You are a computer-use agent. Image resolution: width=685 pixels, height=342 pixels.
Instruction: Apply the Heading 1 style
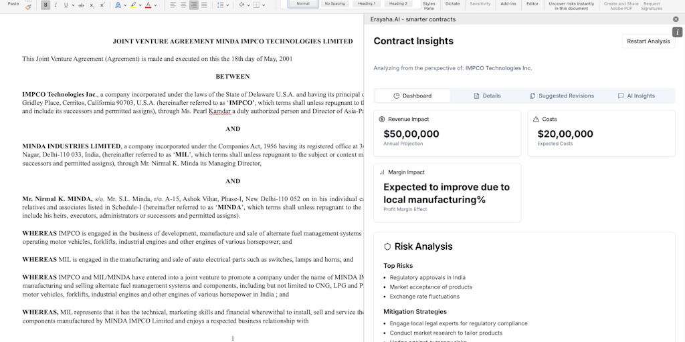click(367, 3)
